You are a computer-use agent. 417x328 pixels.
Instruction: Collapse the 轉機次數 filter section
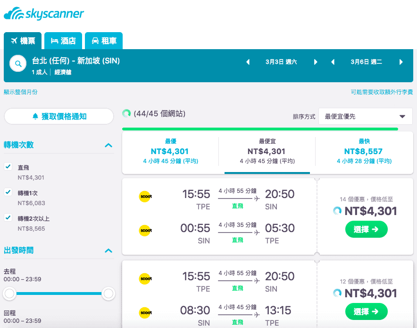tap(108, 145)
